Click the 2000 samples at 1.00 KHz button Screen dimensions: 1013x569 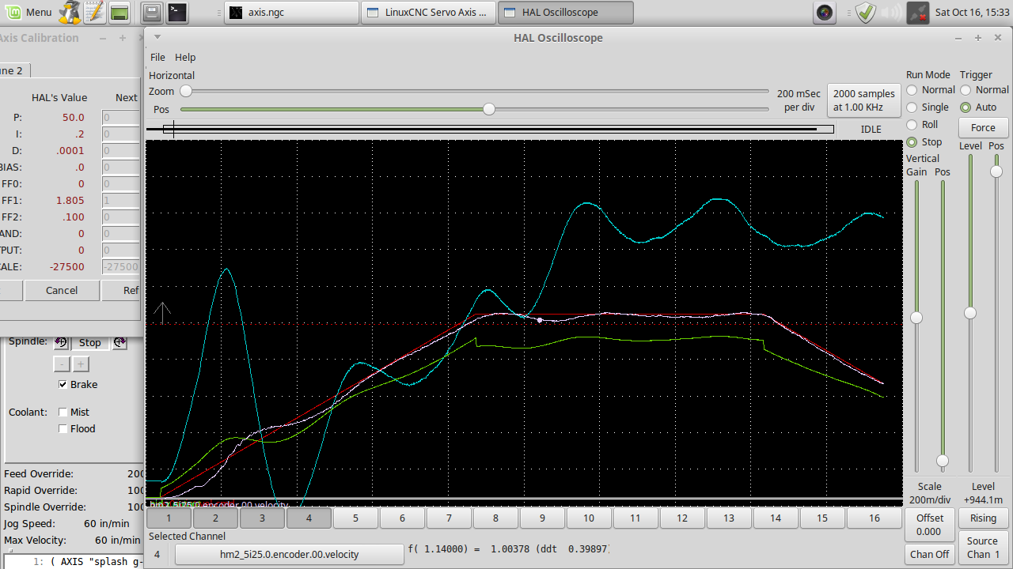[x=864, y=100]
